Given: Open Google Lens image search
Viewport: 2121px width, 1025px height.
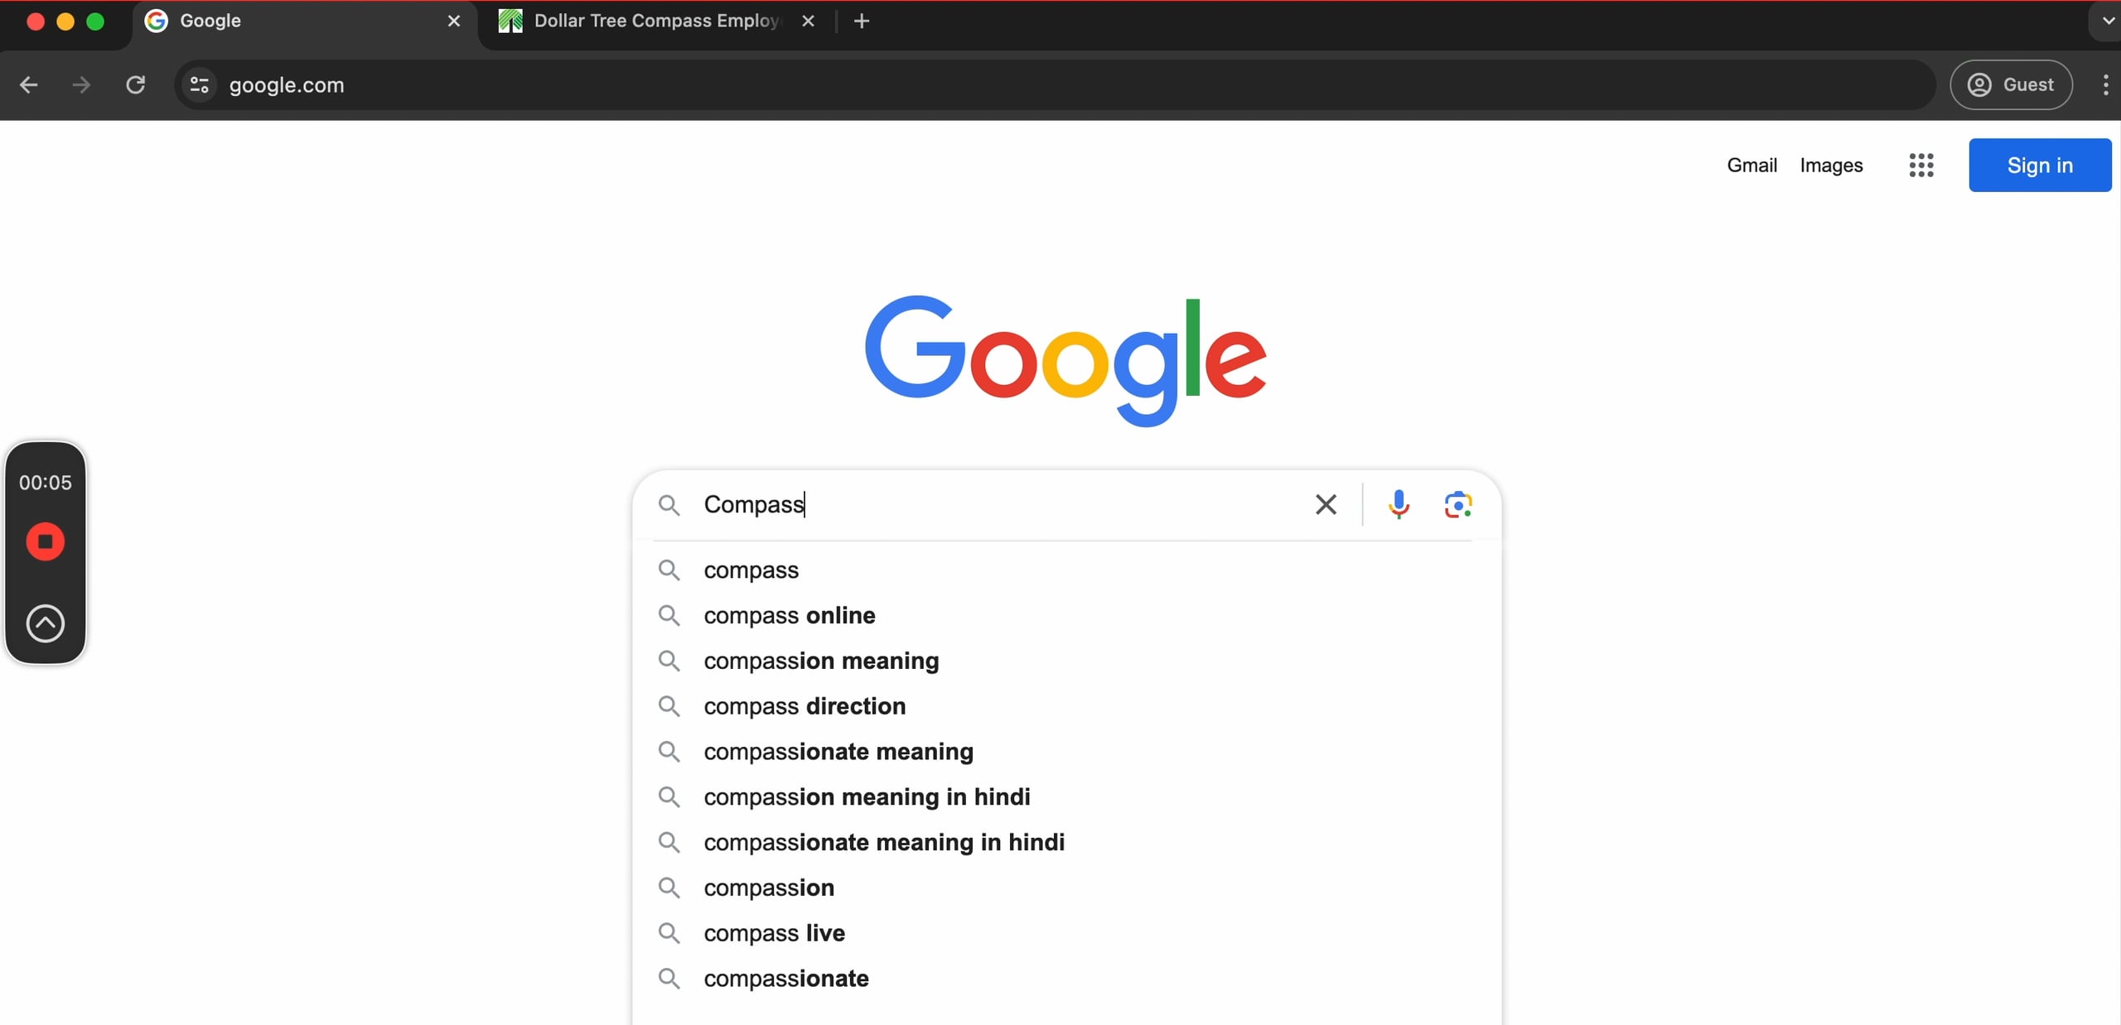Looking at the screenshot, I should pos(1458,504).
